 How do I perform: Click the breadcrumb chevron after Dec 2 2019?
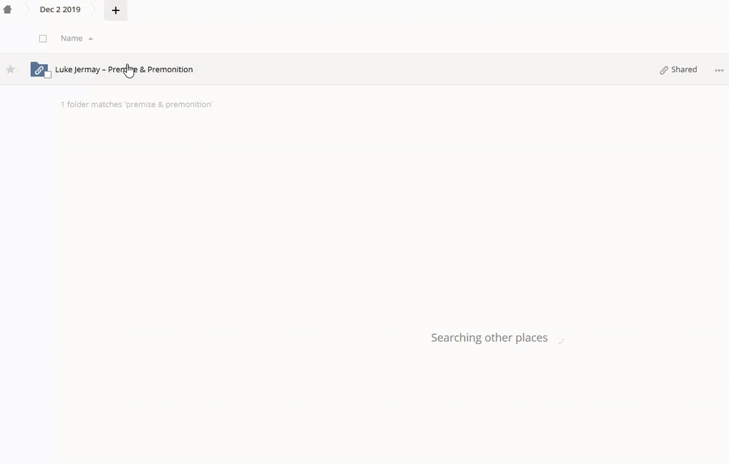[x=94, y=10]
